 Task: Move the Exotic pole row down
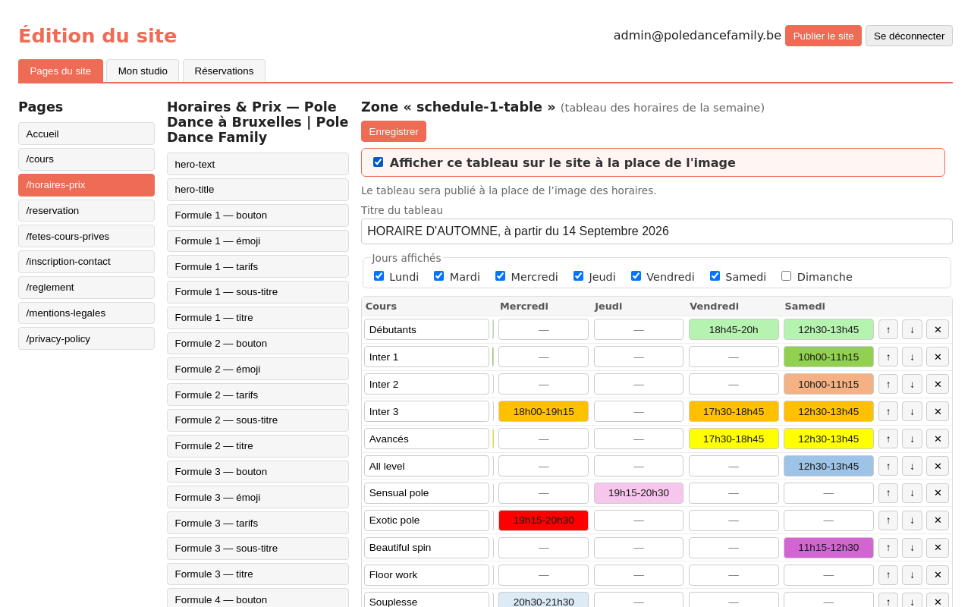tap(912, 521)
